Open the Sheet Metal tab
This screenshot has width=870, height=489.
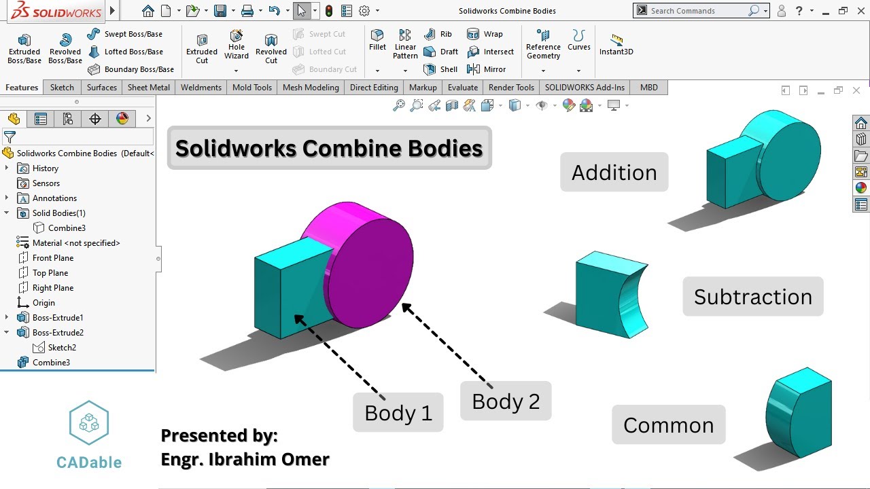pos(149,87)
